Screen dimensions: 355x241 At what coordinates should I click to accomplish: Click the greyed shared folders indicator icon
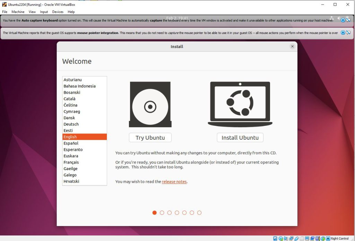click(x=302, y=238)
